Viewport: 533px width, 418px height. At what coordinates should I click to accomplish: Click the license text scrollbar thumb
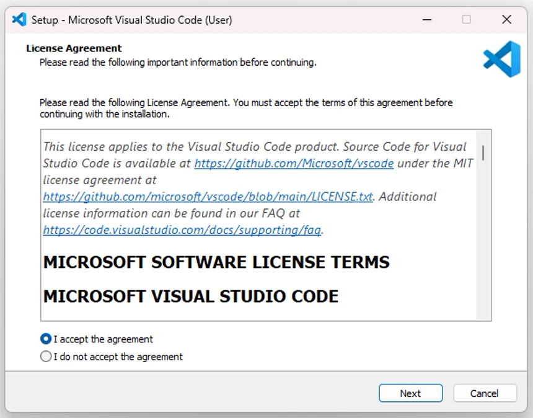[483, 153]
